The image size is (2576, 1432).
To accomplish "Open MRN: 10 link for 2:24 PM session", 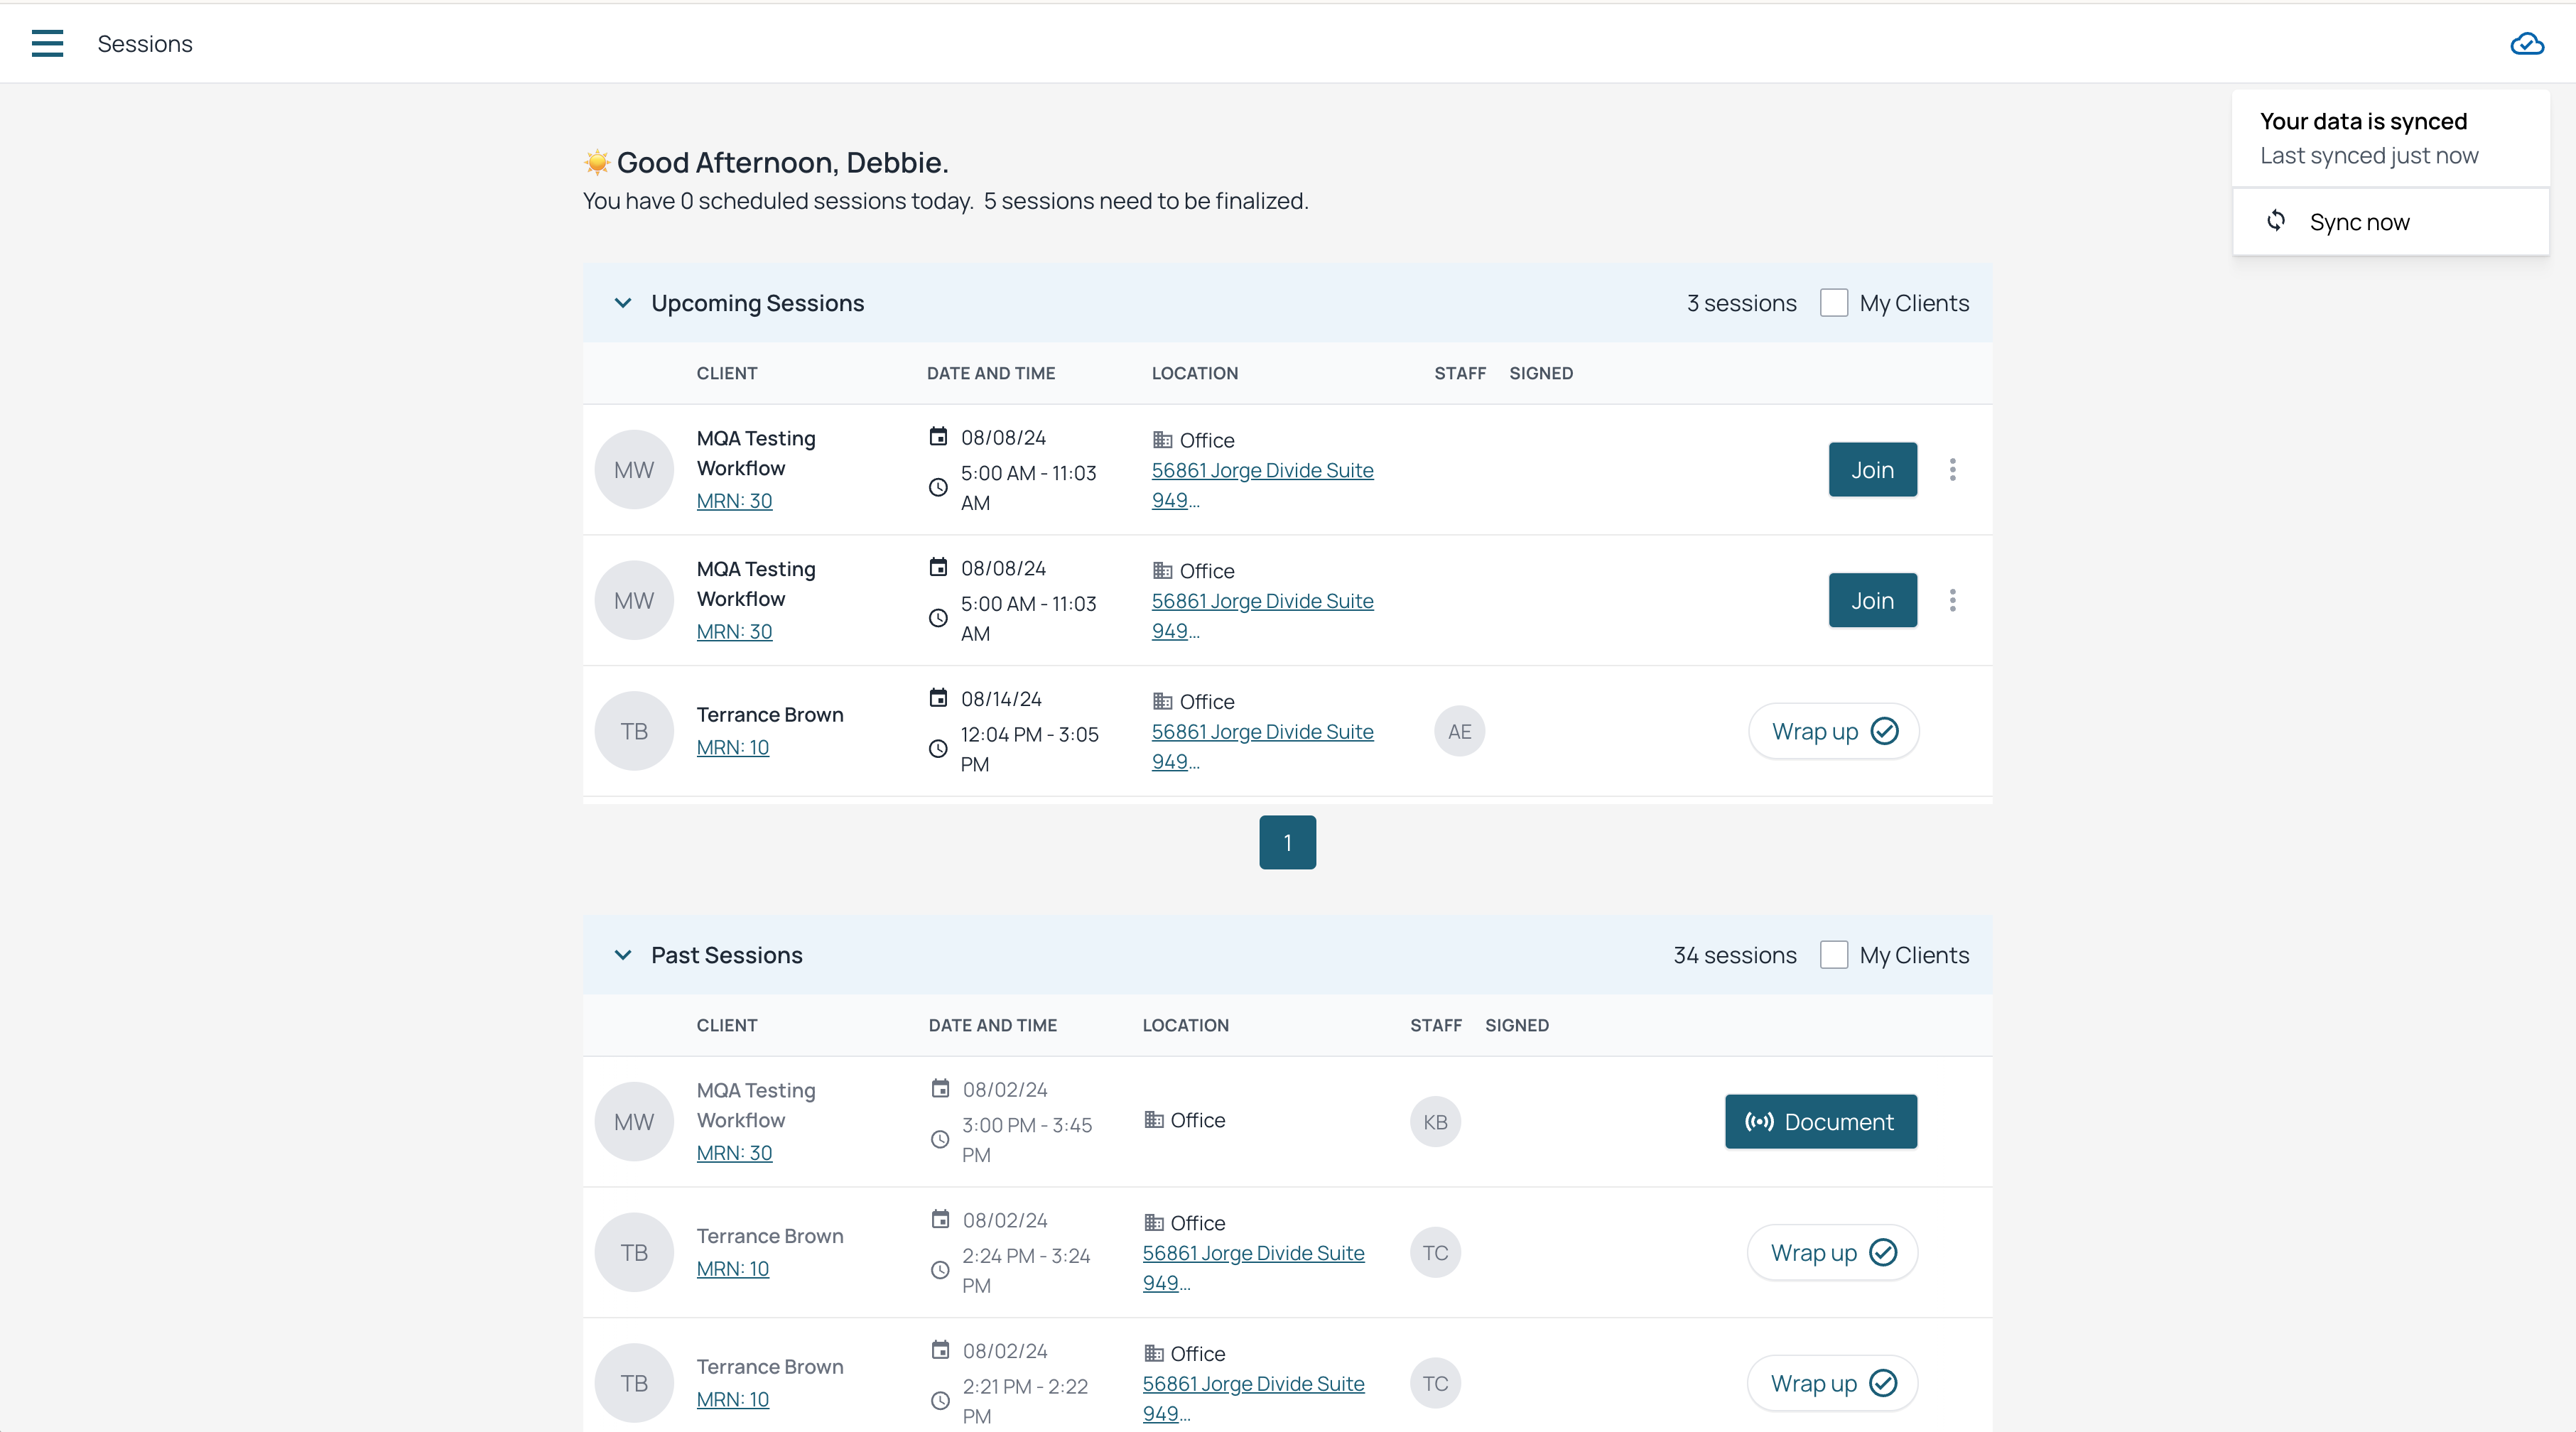I will tap(732, 1269).
